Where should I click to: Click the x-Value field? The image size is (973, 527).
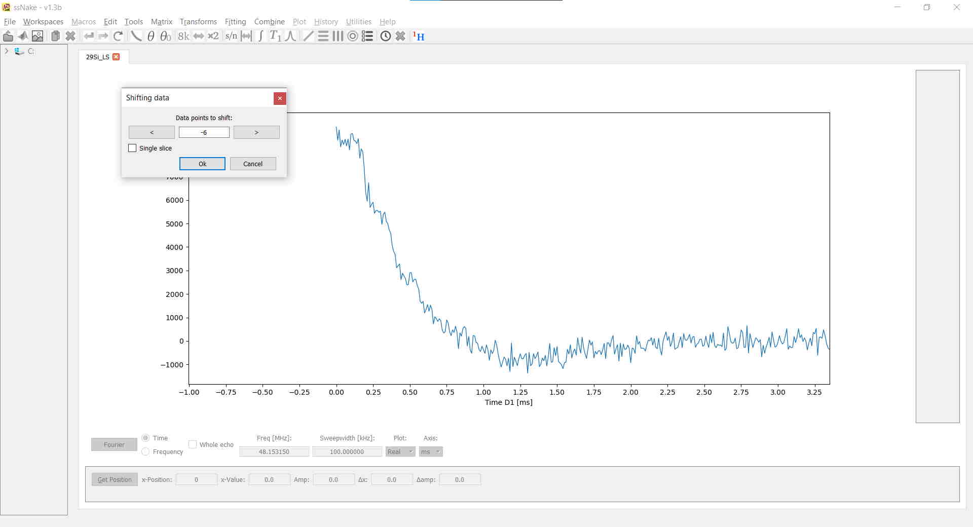click(x=269, y=479)
